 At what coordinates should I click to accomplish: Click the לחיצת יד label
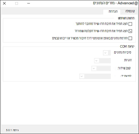(126, 76)
